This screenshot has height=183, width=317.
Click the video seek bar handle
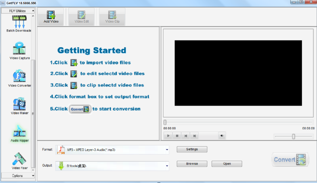tap(165, 122)
